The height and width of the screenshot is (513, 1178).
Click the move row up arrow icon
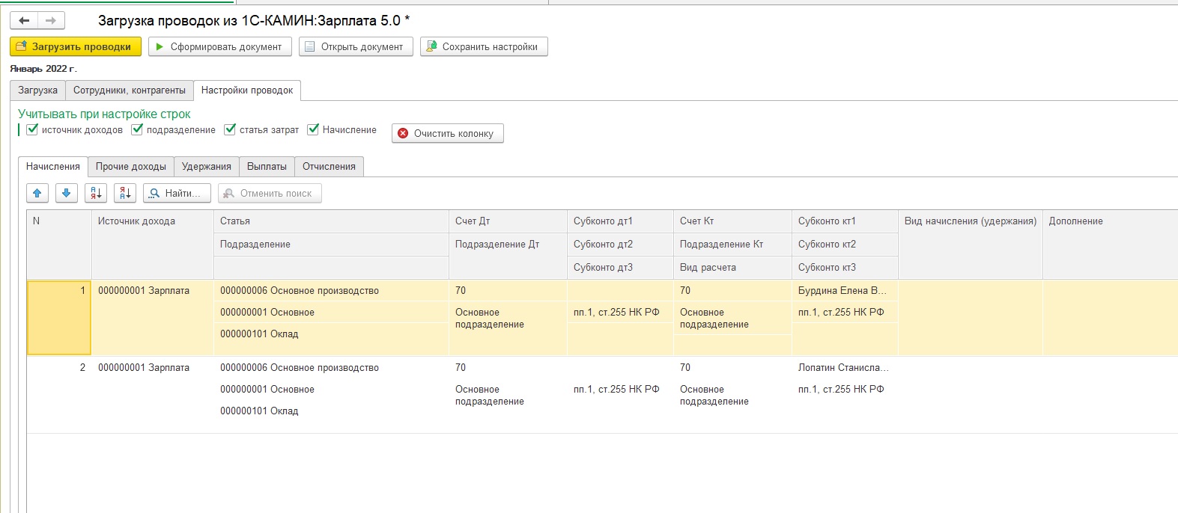[37, 193]
